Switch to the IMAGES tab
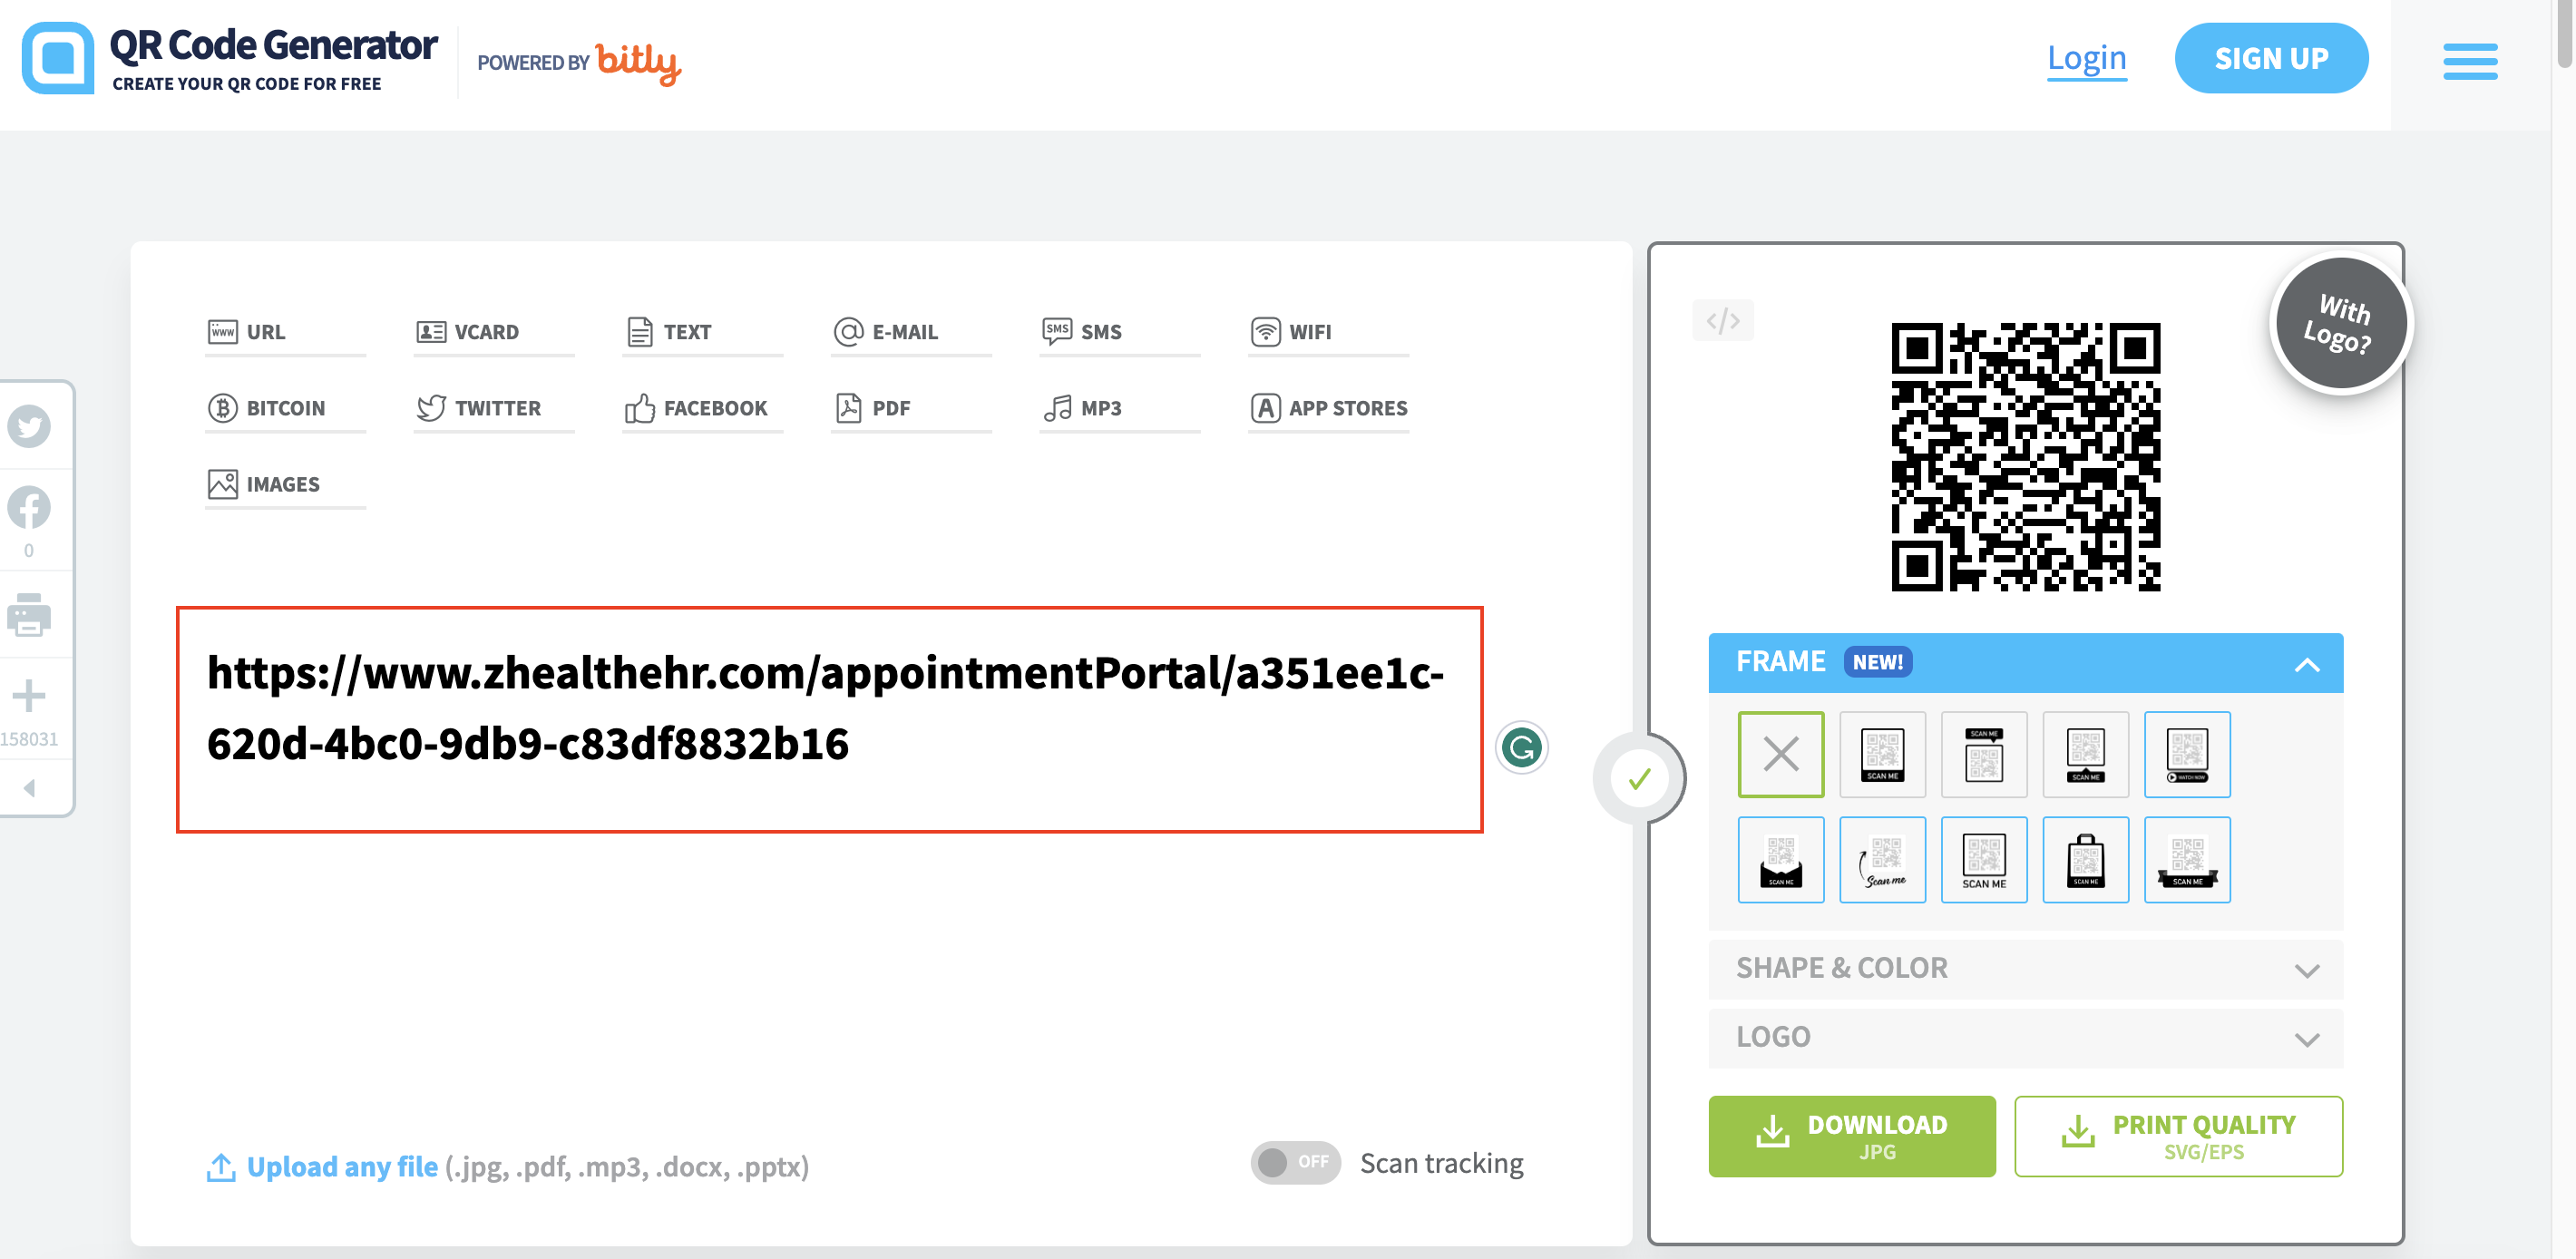 (x=286, y=485)
